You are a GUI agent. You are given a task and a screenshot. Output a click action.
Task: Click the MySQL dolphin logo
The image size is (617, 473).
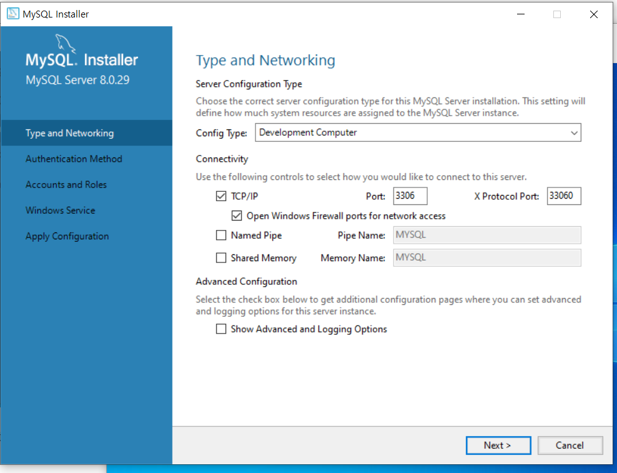coord(65,43)
